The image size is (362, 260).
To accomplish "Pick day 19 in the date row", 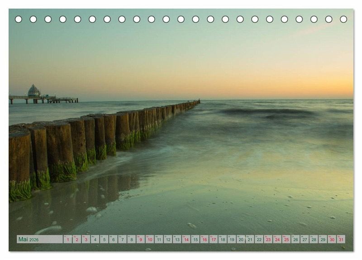I will click(x=232, y=239).
